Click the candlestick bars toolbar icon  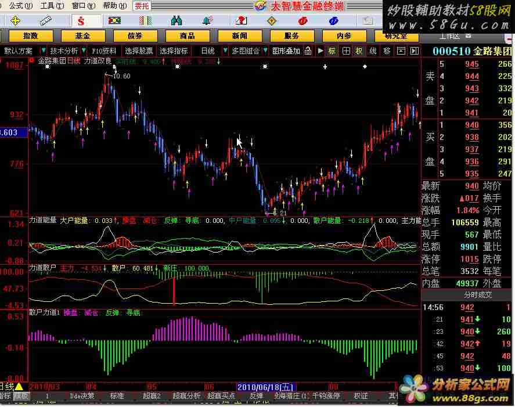145,21
